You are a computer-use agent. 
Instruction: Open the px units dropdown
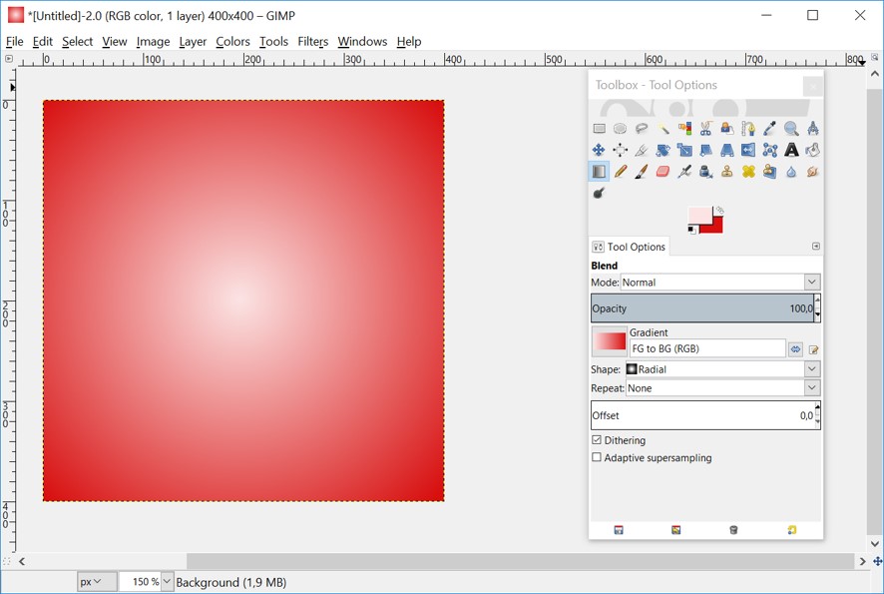tap(97, 582)
